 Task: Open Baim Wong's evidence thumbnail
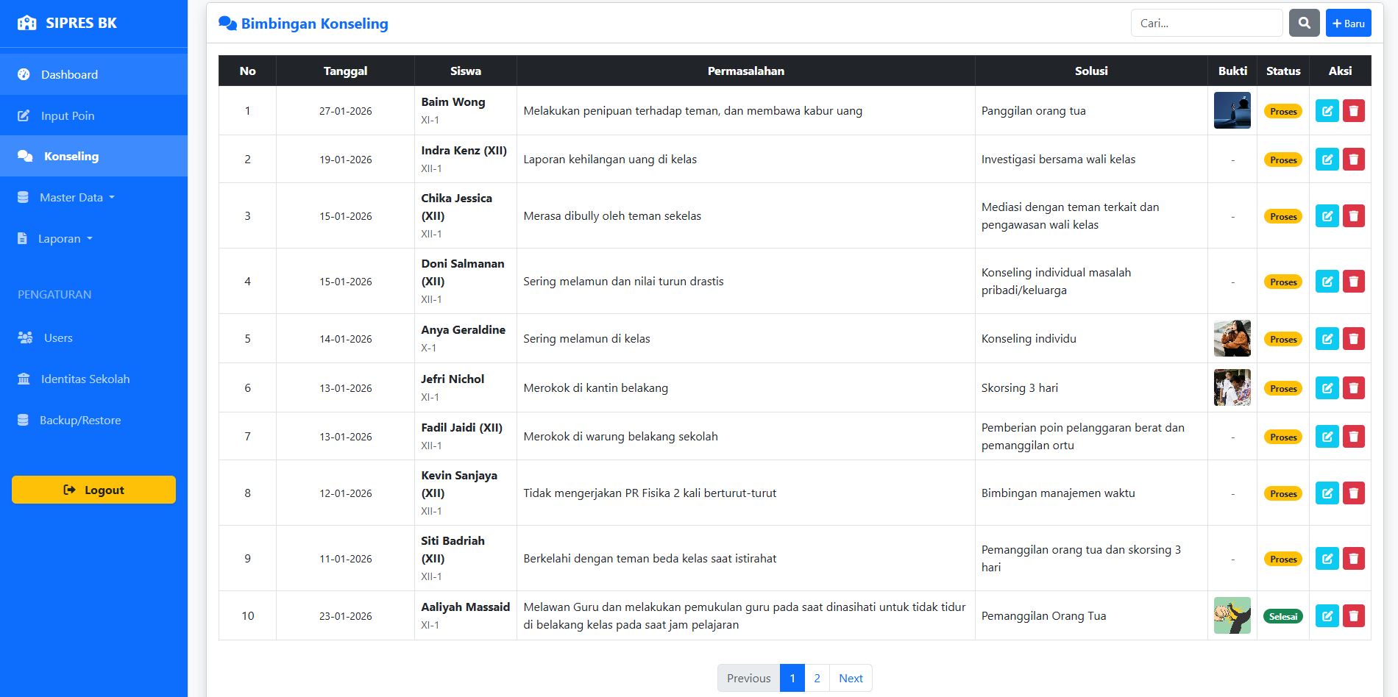[x=1232, y=110]
